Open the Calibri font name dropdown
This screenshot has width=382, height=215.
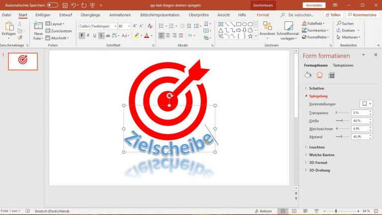pyautogui.click(x=115, y=26)
